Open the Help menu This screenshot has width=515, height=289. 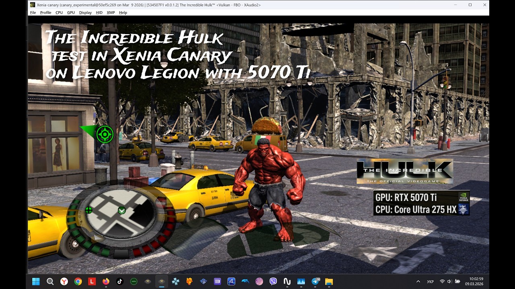[123, 12]
